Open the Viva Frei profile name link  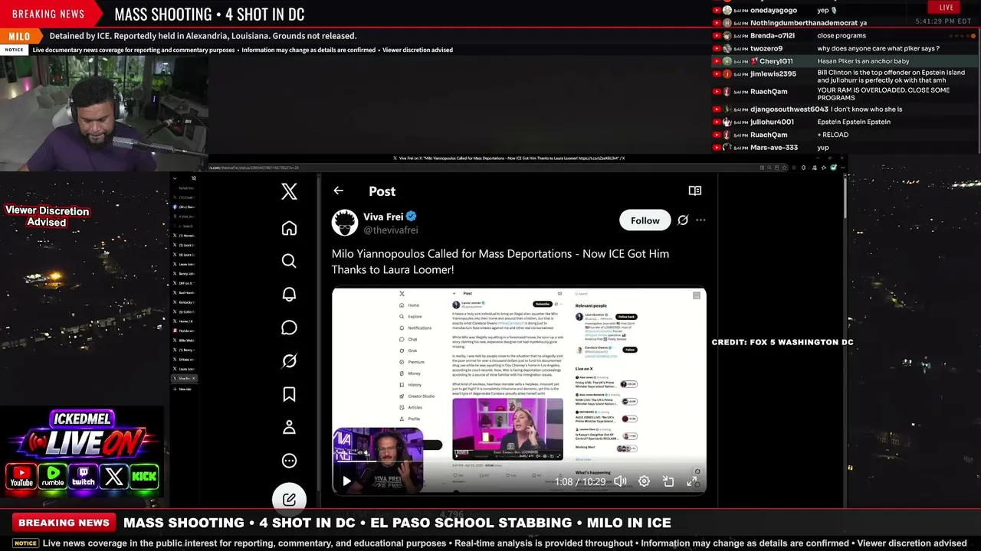(383, 217)
